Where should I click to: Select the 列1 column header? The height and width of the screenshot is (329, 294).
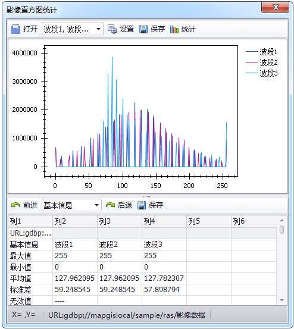[30, 221]
